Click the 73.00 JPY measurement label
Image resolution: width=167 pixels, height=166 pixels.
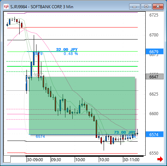point(125,132)
